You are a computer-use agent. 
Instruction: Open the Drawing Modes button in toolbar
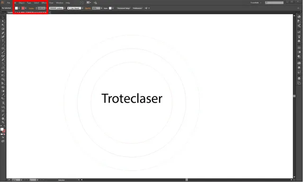coord(3,138)
